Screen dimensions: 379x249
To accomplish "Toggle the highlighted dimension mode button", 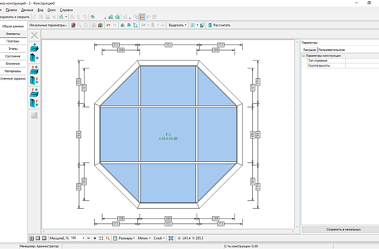I will 142,17.
